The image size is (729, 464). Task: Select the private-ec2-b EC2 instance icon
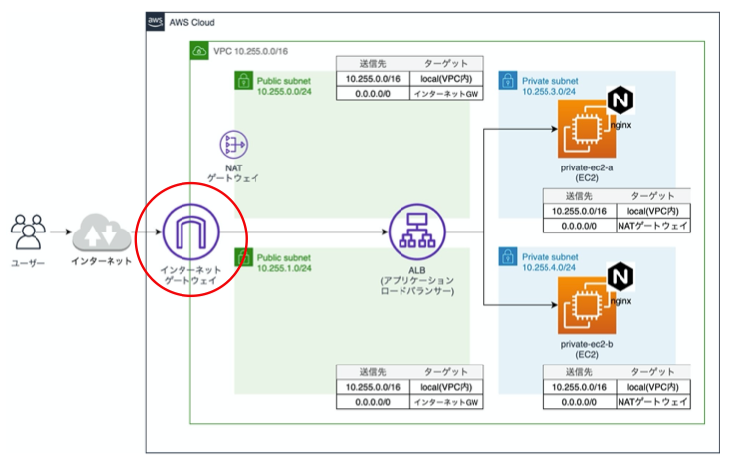[x=587, y=305]
